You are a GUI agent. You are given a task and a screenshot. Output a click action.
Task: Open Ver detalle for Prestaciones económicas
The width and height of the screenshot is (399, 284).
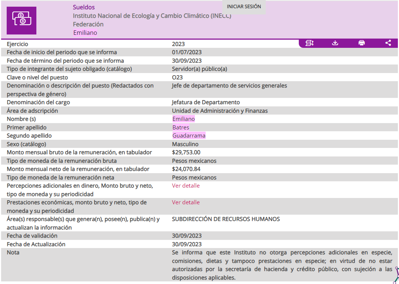(186, 202)
